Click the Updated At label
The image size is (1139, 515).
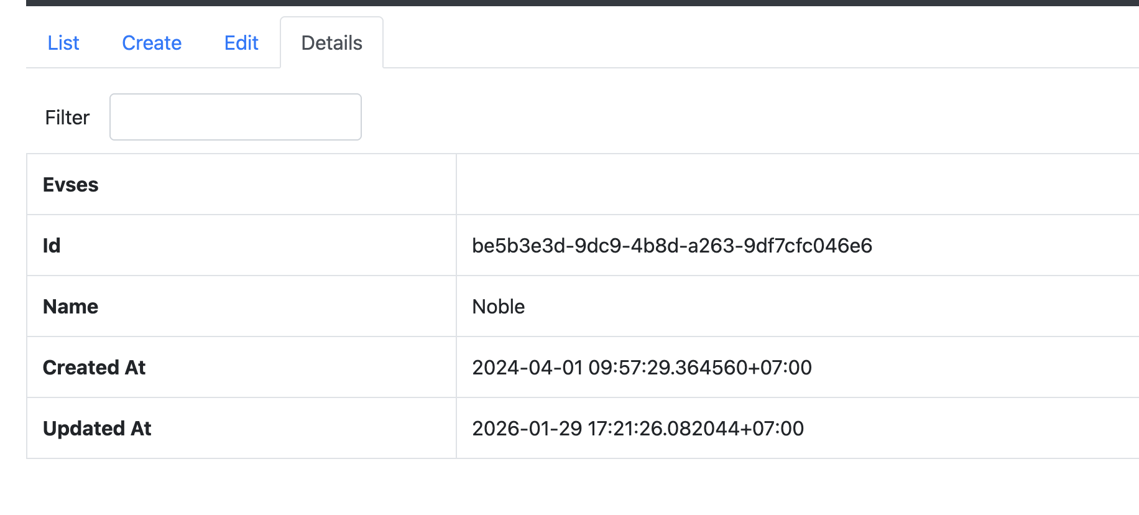pyautogui.click(x=97, y=429)
